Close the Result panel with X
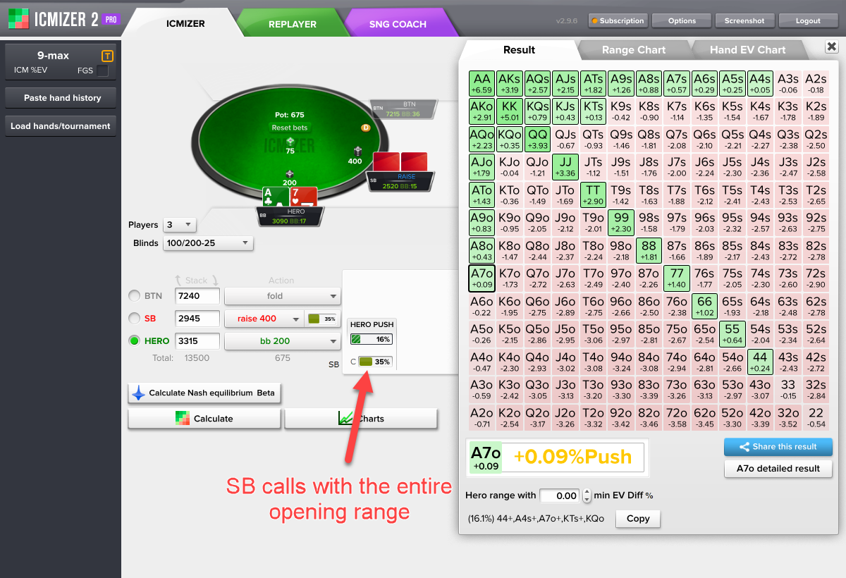The height and width of the screenshot is (578, 846). point(830,47)
